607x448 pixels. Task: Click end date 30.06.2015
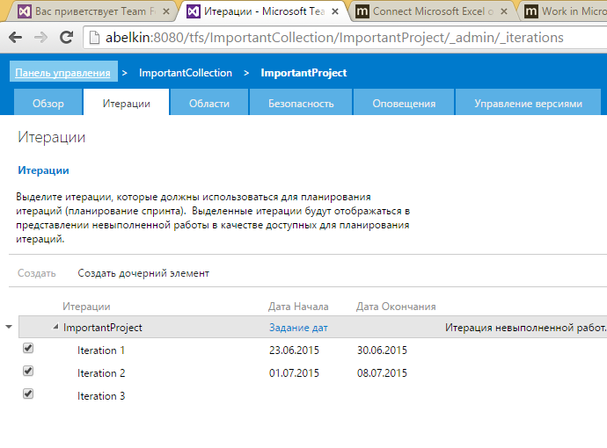pyautogui.click(x=382, y=350)
